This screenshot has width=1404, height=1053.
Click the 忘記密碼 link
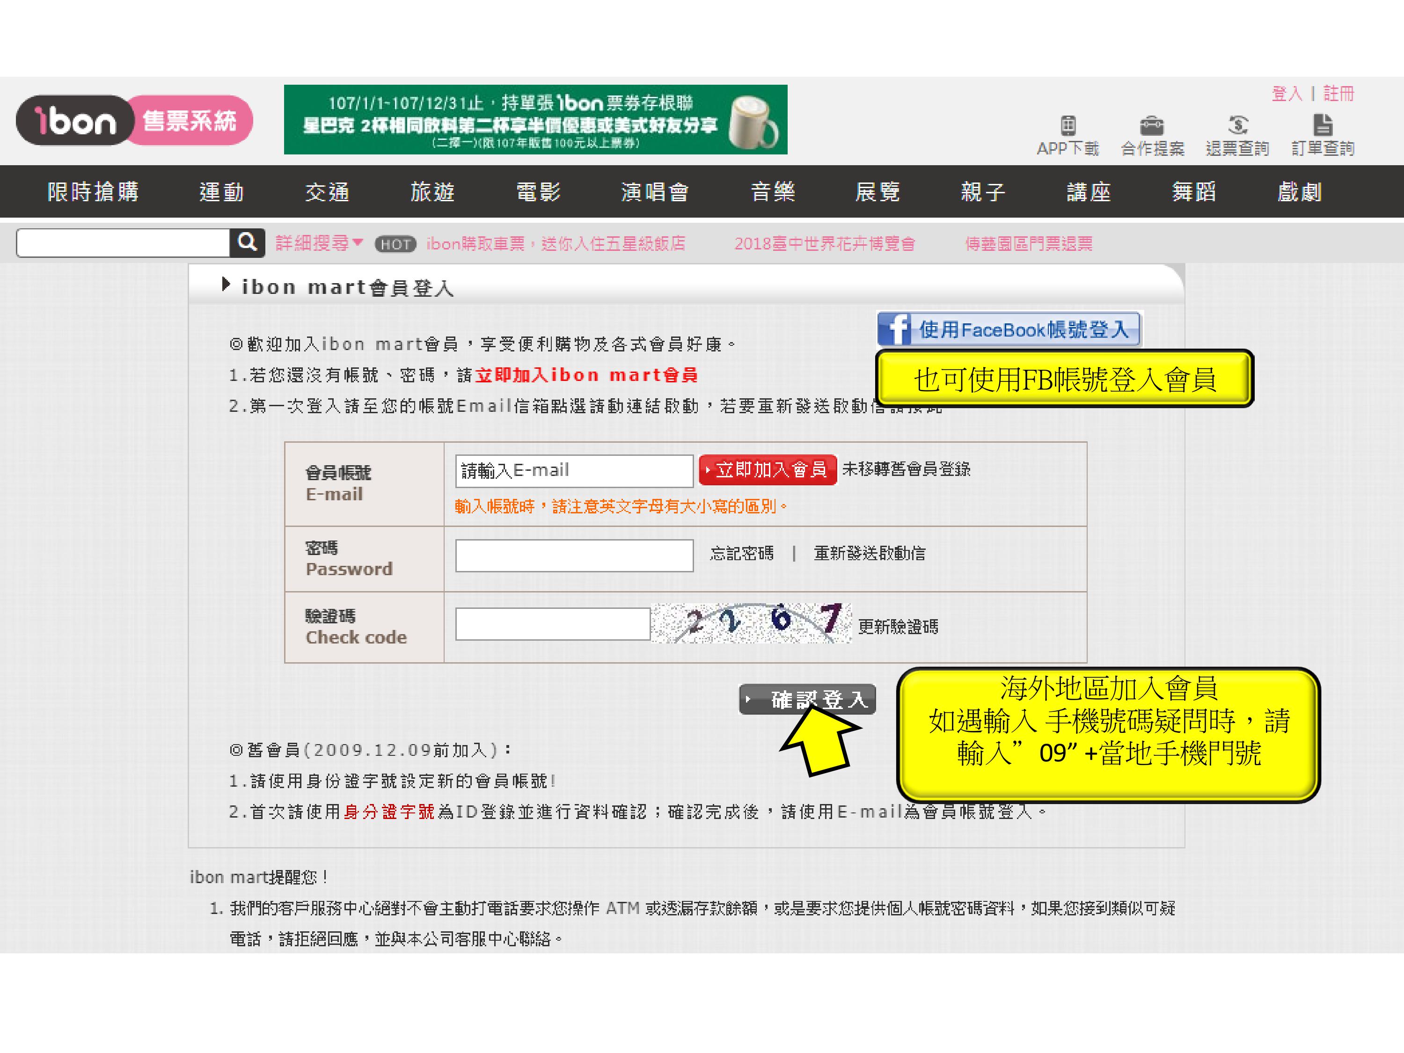pos(741,554)
